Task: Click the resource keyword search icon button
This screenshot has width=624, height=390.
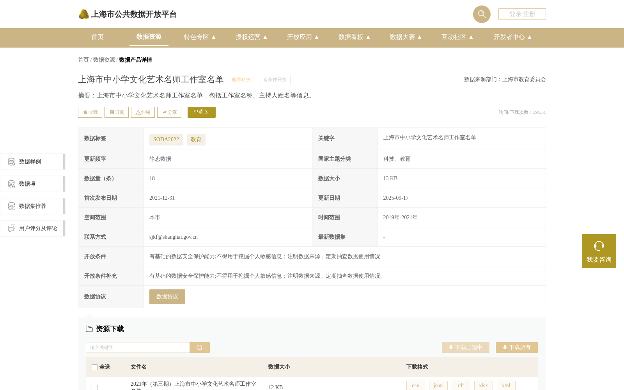Action: [200, 347]
